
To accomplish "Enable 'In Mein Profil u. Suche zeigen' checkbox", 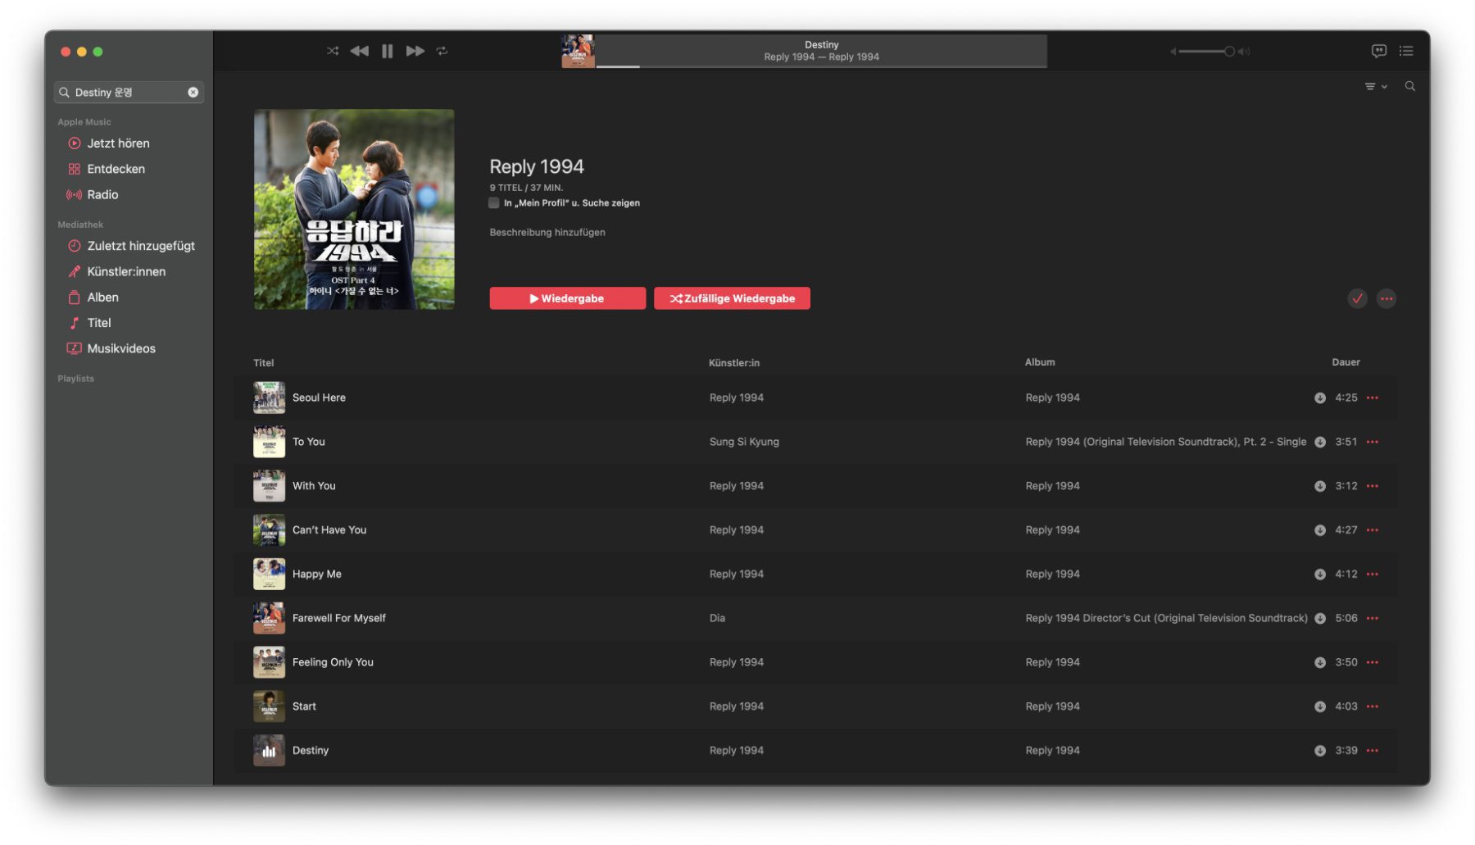I will pyautogui.click(x=494, y=203).
